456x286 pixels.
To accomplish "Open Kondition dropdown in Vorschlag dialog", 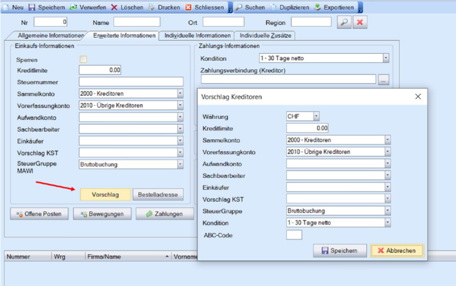I will pyautogui.click(x=388, y=223).
